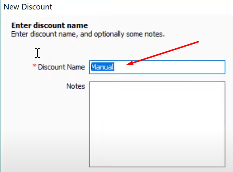Click the phrase "Enter discount name," in the description
This screenshot has height=172, width=233.
click(45, 34)
